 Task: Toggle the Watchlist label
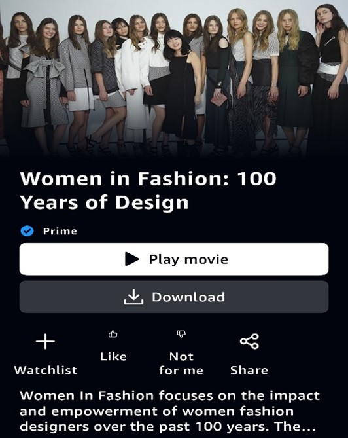(x=46, y=370)
